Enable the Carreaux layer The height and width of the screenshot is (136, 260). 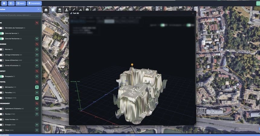(2, 98)
